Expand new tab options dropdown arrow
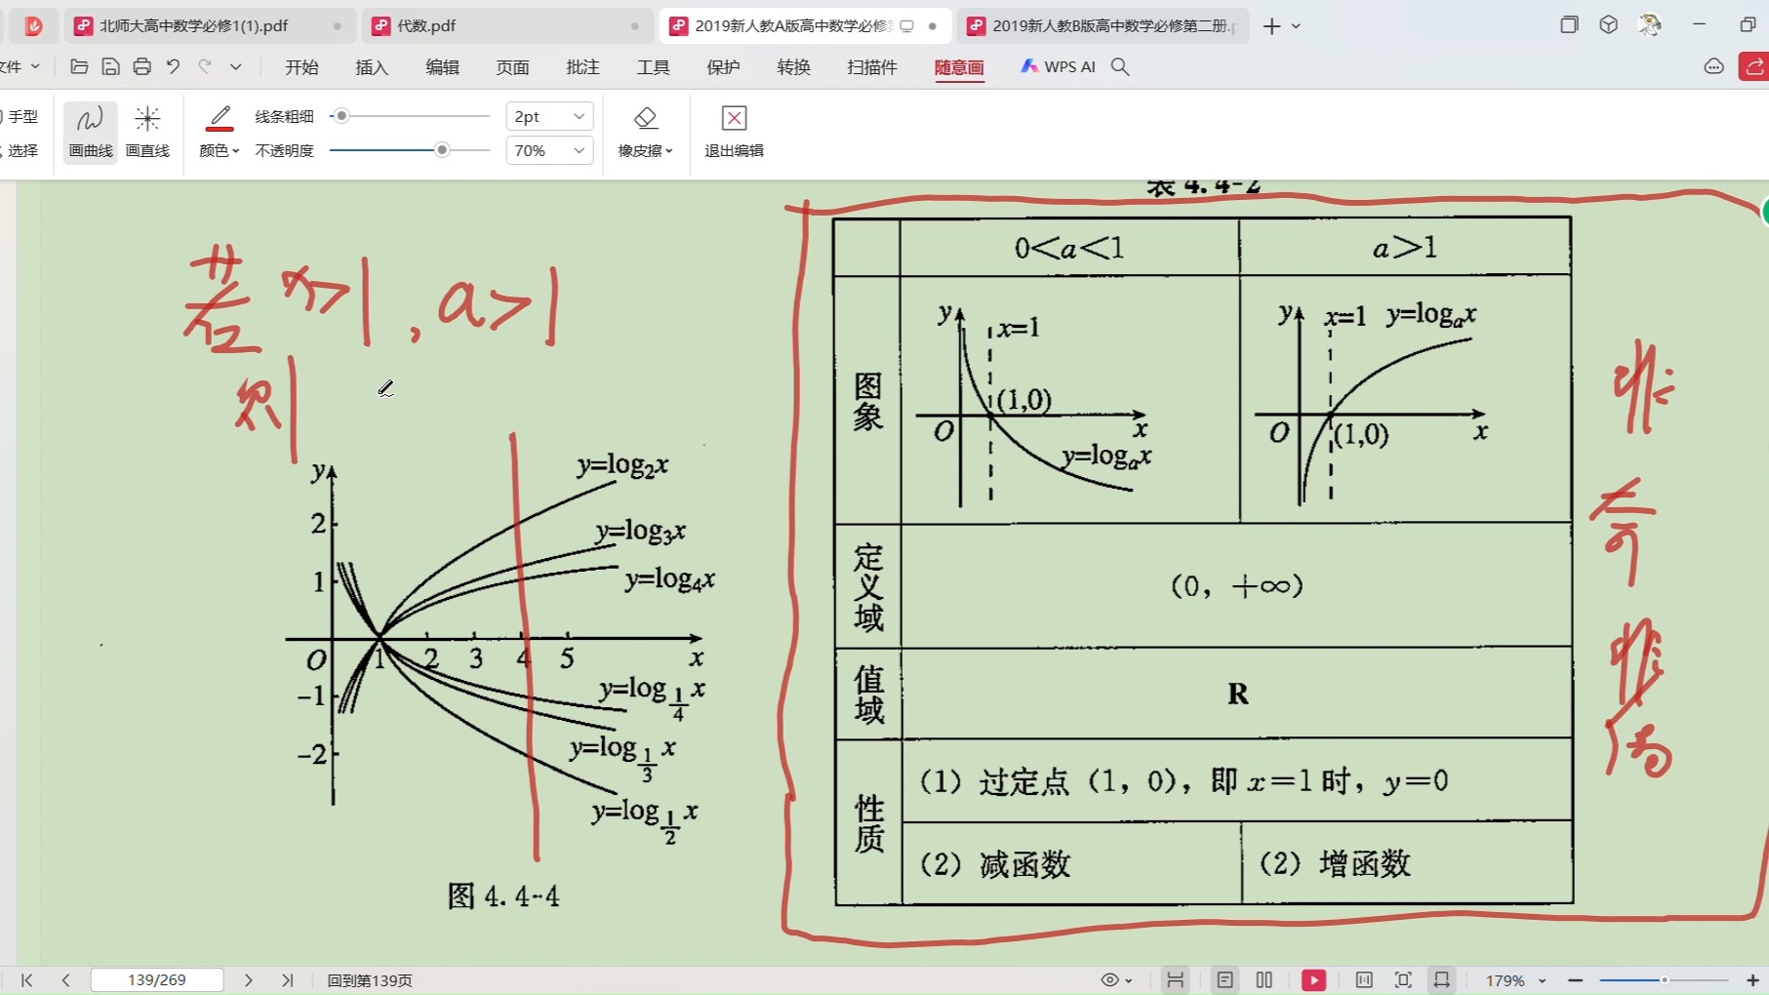The height and width of the screenshot is (995, 1769). coord(1296,26)
